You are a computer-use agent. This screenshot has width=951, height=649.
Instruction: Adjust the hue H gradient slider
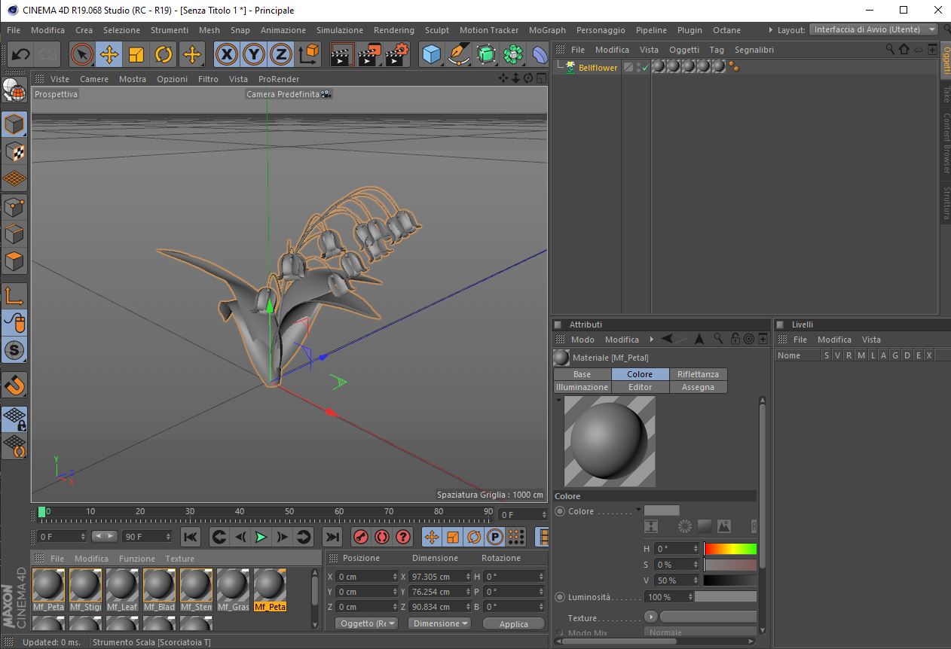(x=730, y=549)
